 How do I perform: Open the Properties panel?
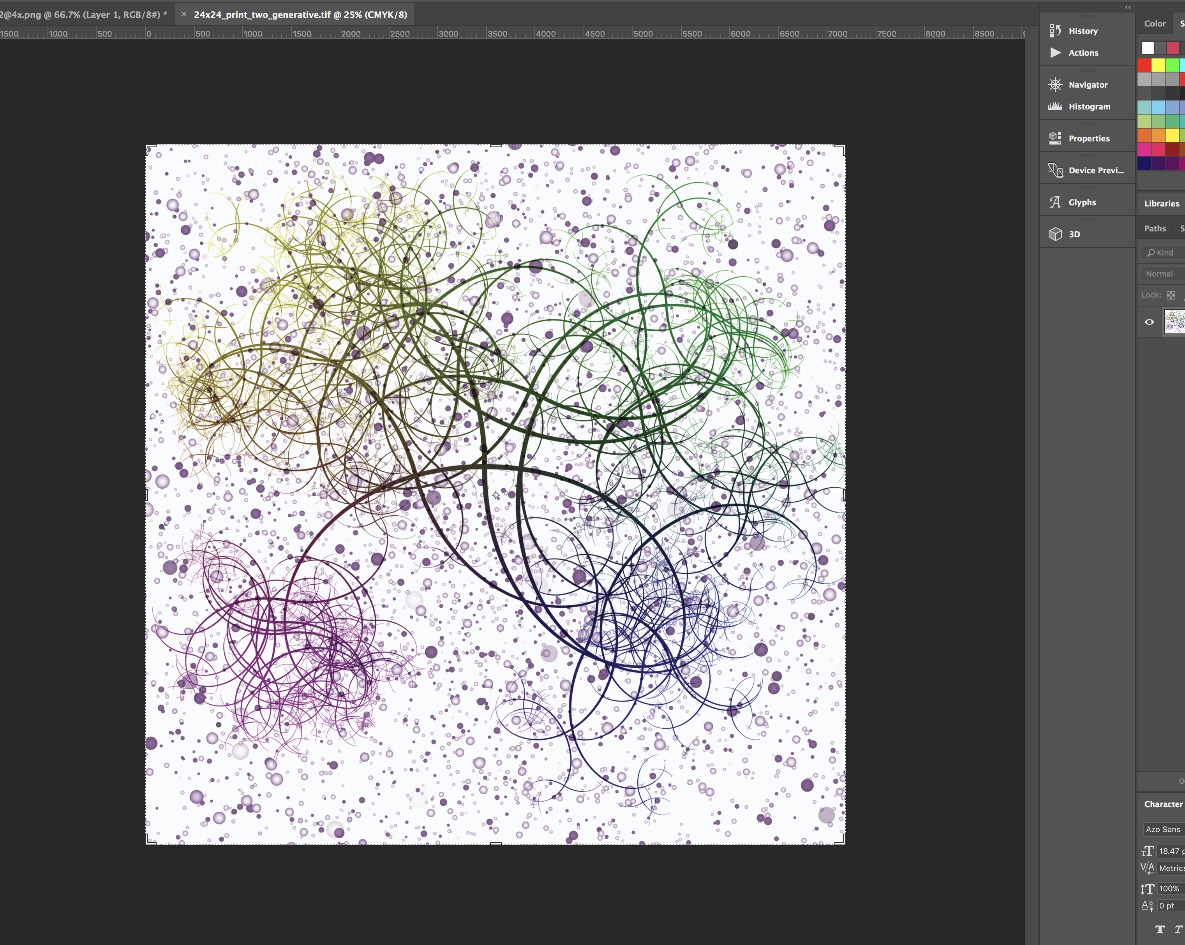pos(1088,139)
